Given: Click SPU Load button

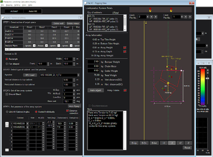Looking at the screenshot, I should 30,75.
